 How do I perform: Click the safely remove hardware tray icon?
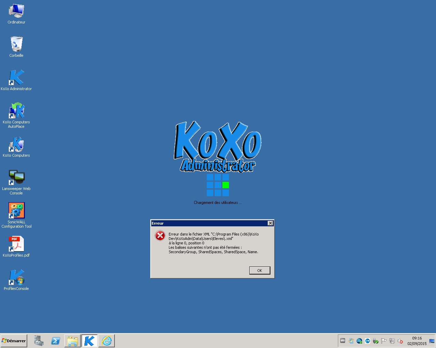pos(376,341)
